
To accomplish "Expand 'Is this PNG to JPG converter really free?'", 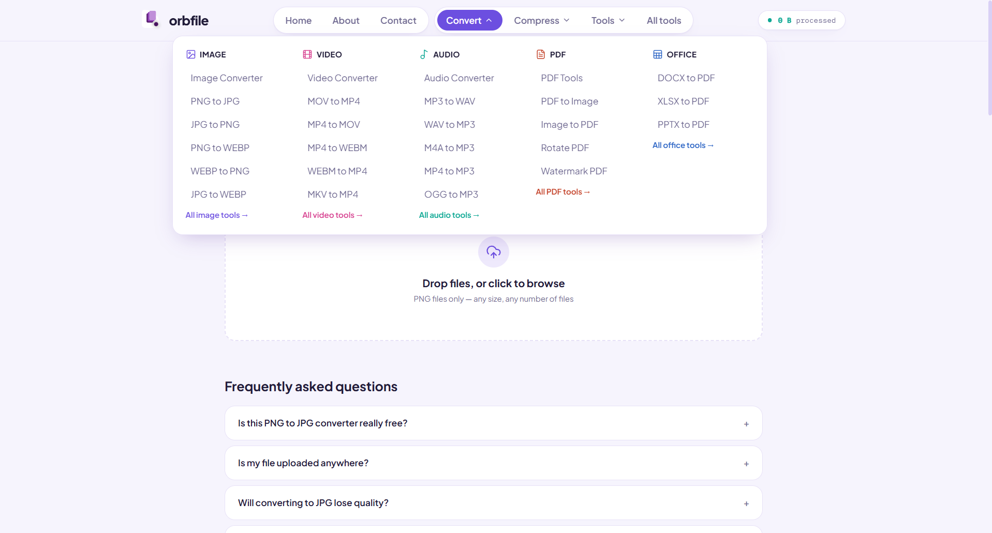I will tap(494, 423).
